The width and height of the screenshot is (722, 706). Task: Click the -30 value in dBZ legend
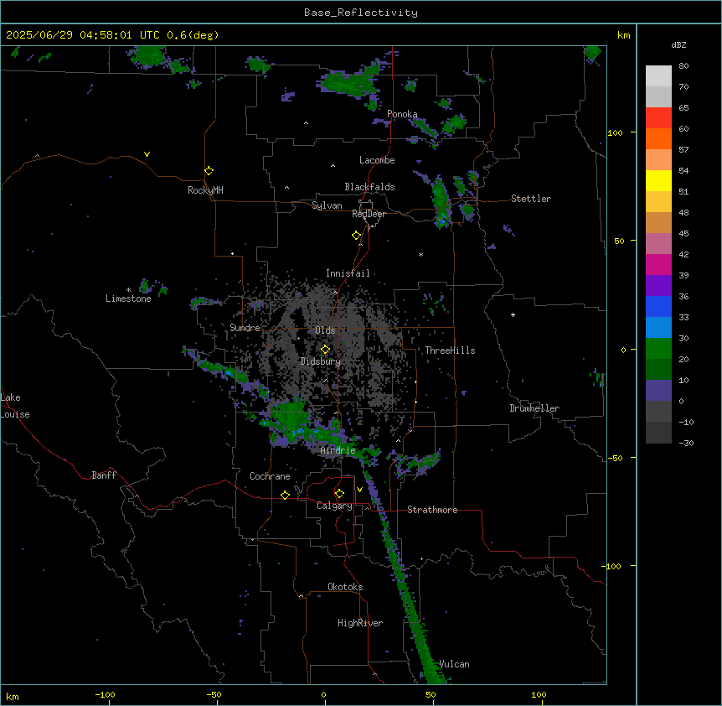coord(686,443)
